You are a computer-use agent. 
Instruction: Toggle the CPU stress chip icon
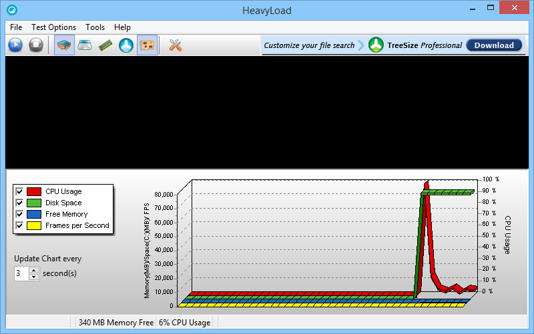[64, 45]
